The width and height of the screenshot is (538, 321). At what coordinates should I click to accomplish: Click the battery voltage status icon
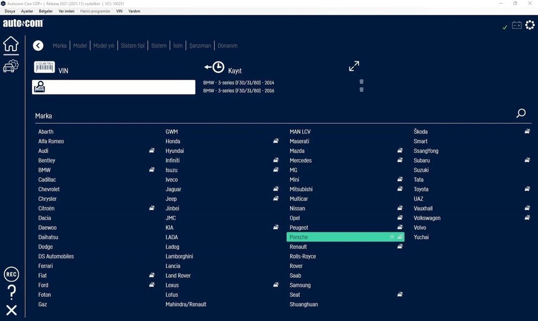[517, 25]
